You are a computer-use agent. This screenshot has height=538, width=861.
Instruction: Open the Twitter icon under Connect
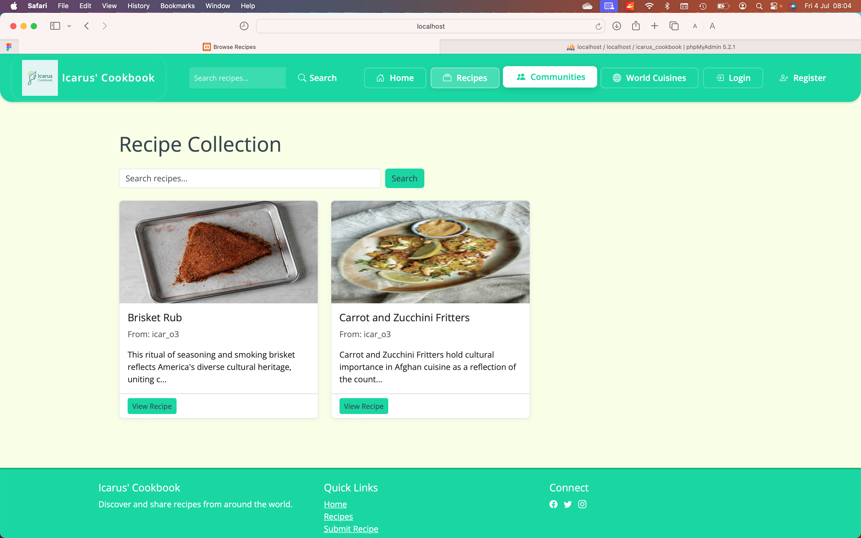568,504
